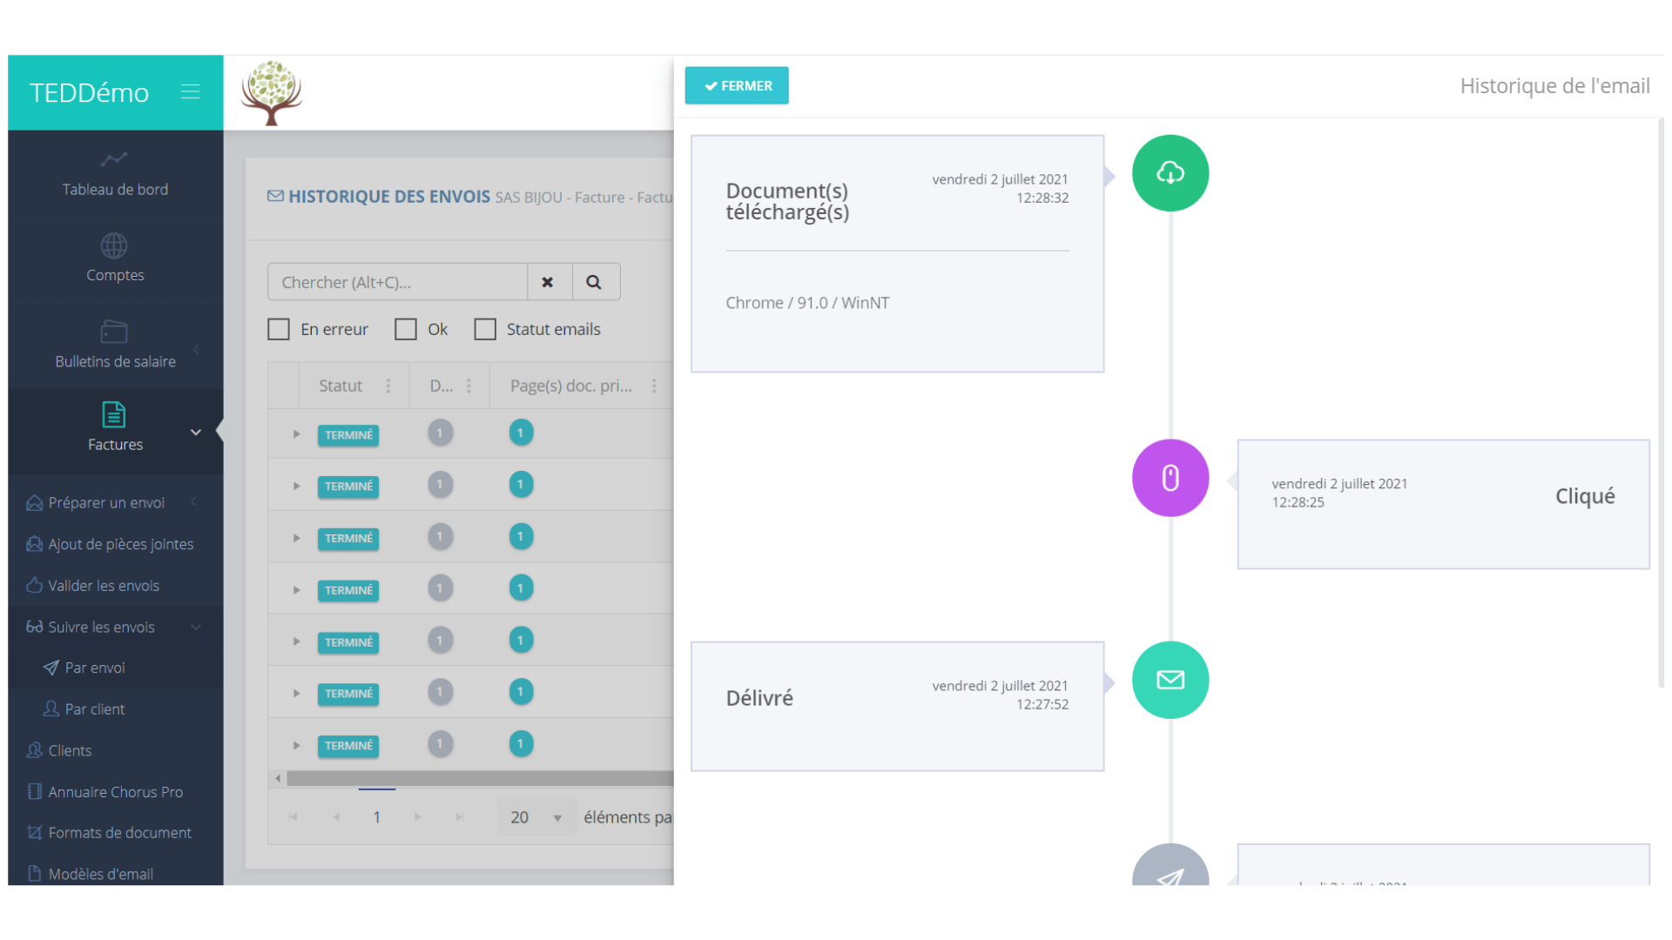The height and width of the screenshot is (940, 1672).
Task: Open the D... column options menu
Action: coord(469,386)
